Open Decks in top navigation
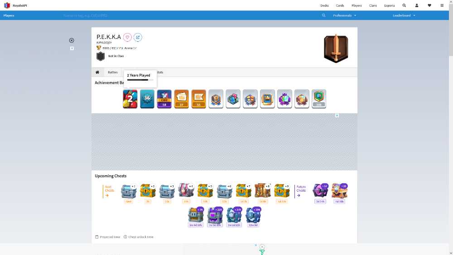Viewport: 453px width, 255px height. [324, 5]
